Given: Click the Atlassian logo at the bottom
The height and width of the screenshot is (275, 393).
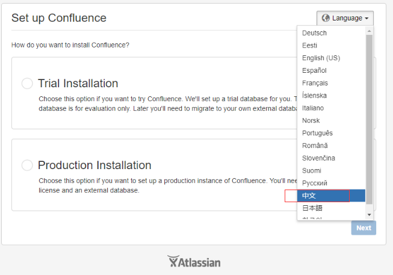Looking at the screenshot, I should pyautogui.click(x=194, y=261).
